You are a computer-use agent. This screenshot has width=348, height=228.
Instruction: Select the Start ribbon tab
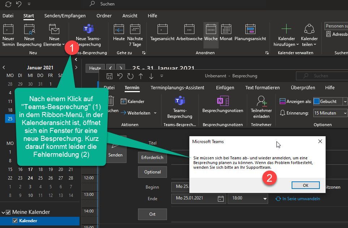point(29,16)
